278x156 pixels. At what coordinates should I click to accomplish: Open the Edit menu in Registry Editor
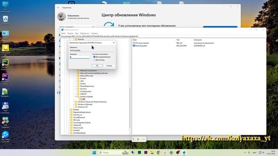click(x=70, y=33)
